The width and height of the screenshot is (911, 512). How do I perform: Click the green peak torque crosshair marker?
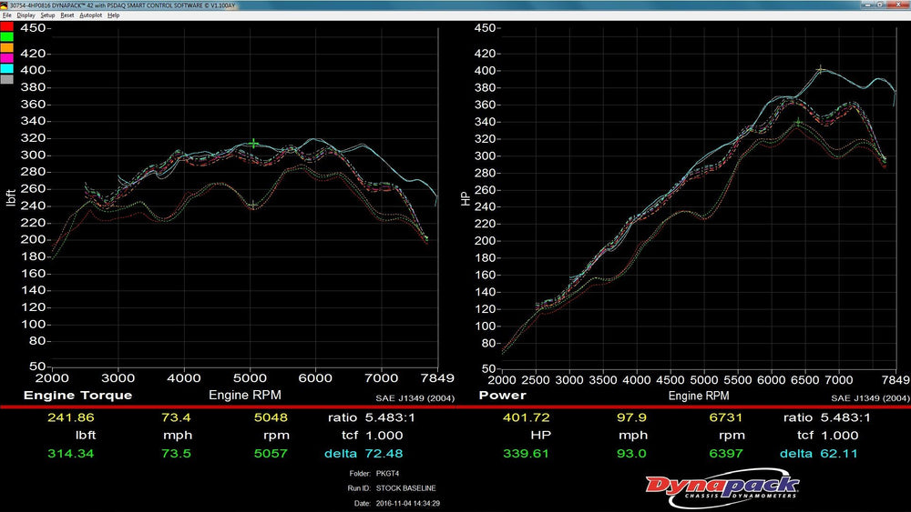[x=254, y=144]
